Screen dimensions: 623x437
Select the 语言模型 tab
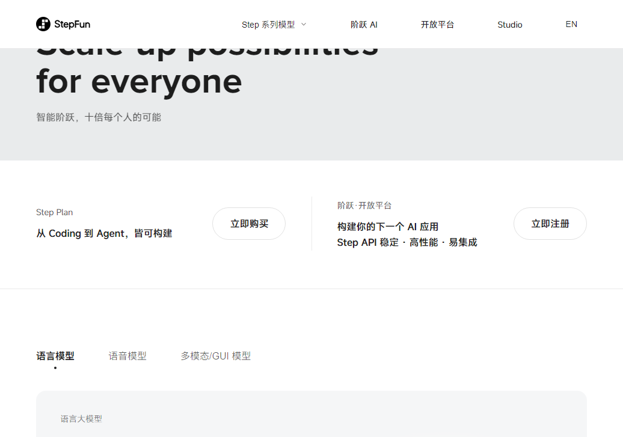click(x=55, y=356)
